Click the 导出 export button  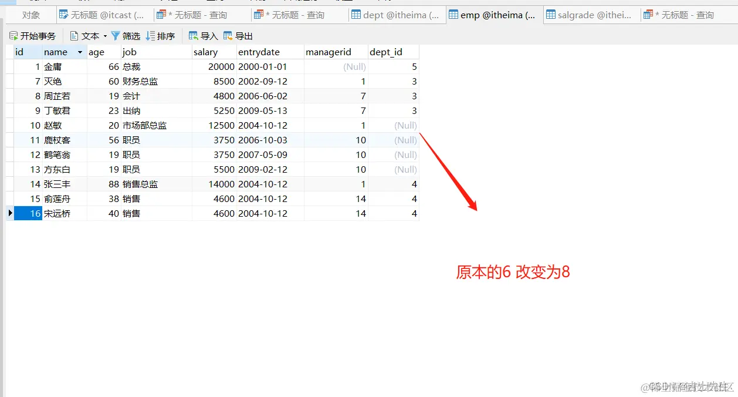(238, 36)
